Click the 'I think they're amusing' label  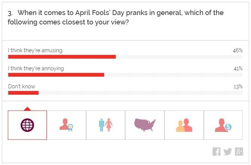tap(35, 50)
